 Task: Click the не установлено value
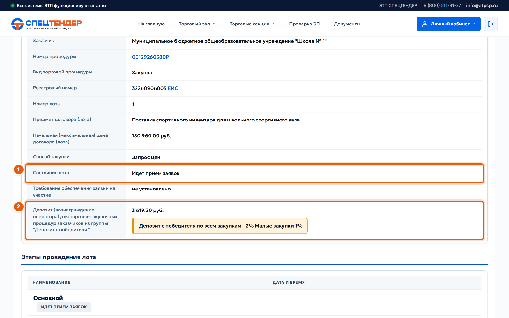151,189
